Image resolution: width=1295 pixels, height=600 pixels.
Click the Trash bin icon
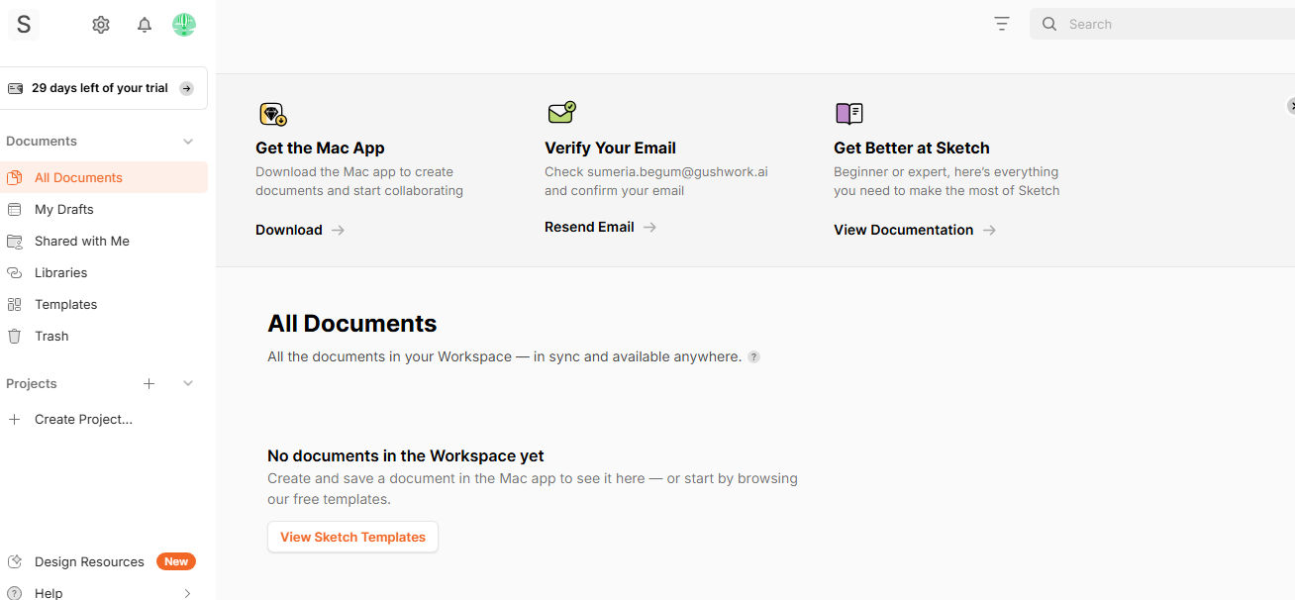point(14,337)
